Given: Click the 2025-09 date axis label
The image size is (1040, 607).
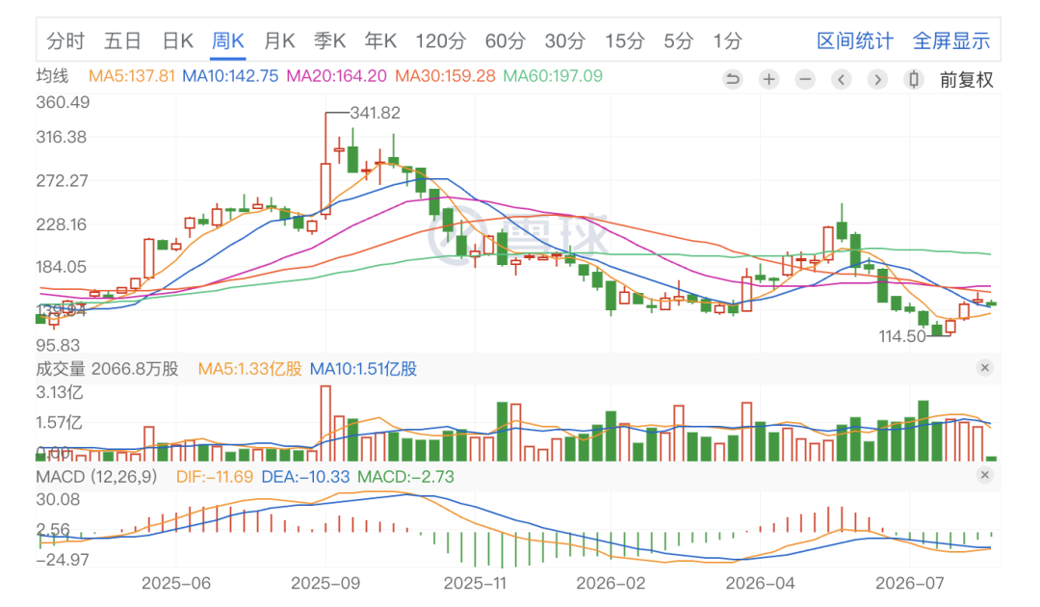Looking at the screenshot, I should (325, 583).
